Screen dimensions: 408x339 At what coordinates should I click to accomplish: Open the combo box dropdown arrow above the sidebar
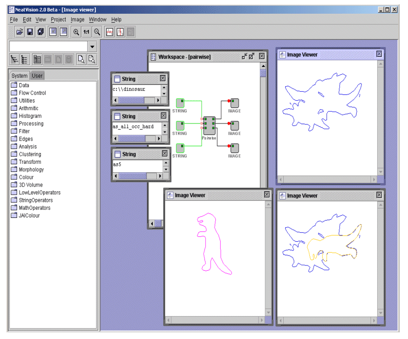pyautogui.click(x=92, y=47)
